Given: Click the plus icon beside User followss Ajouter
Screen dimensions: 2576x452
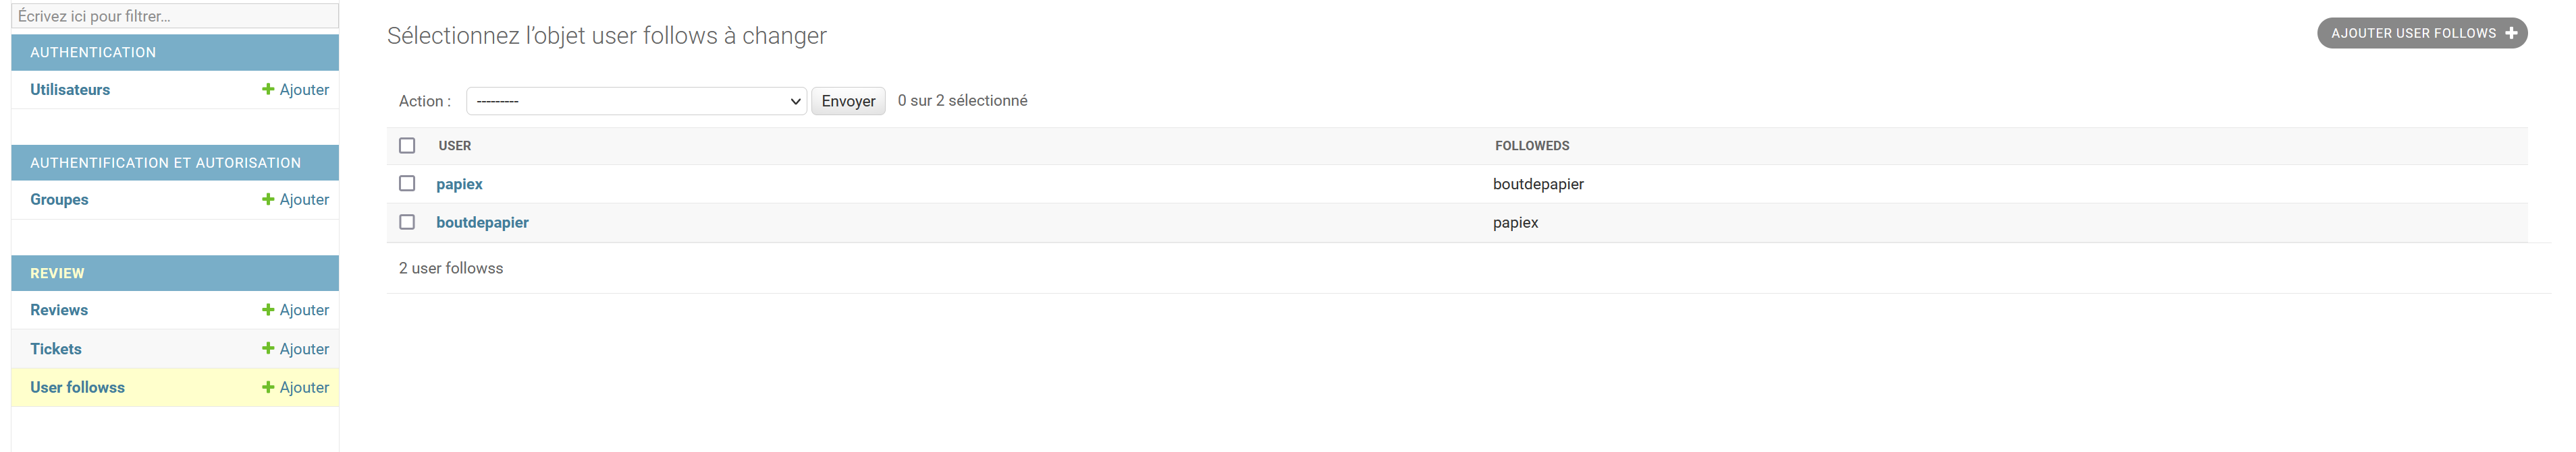Looking at the screenshot, I should [267, 387].
